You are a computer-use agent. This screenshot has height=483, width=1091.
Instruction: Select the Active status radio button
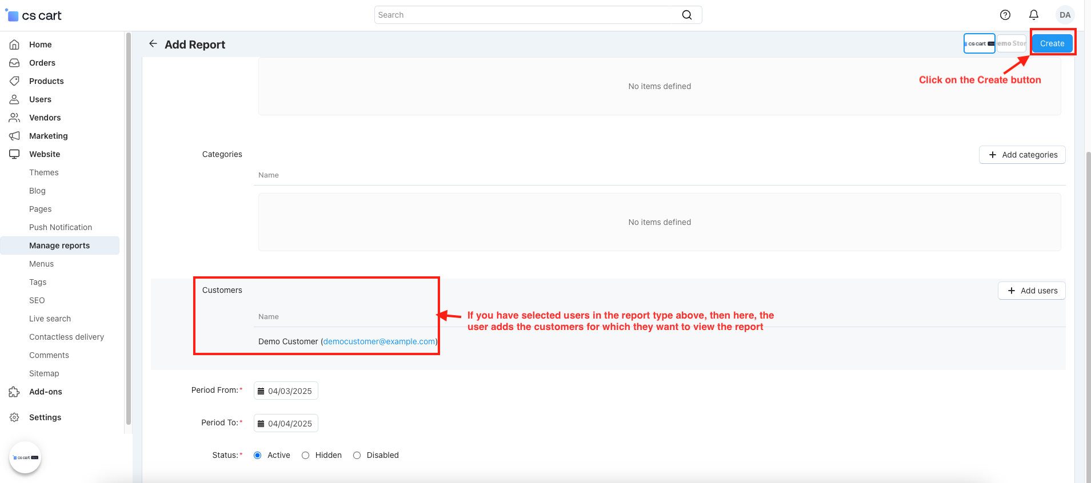pyautogui.click(x=258, y=455)
